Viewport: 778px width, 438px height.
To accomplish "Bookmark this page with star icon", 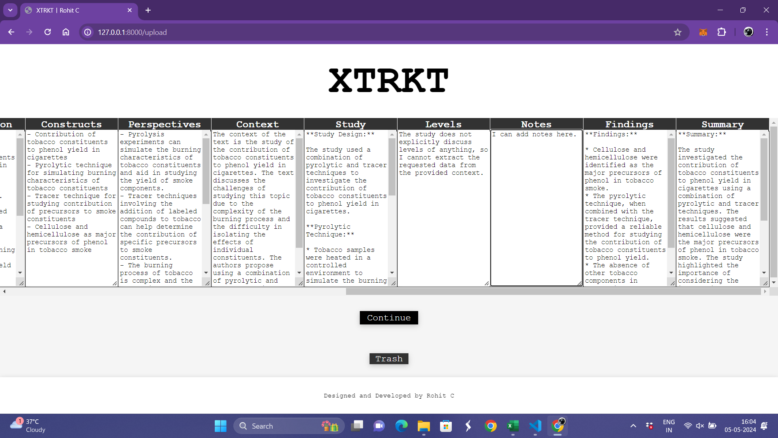I will 678,32.
